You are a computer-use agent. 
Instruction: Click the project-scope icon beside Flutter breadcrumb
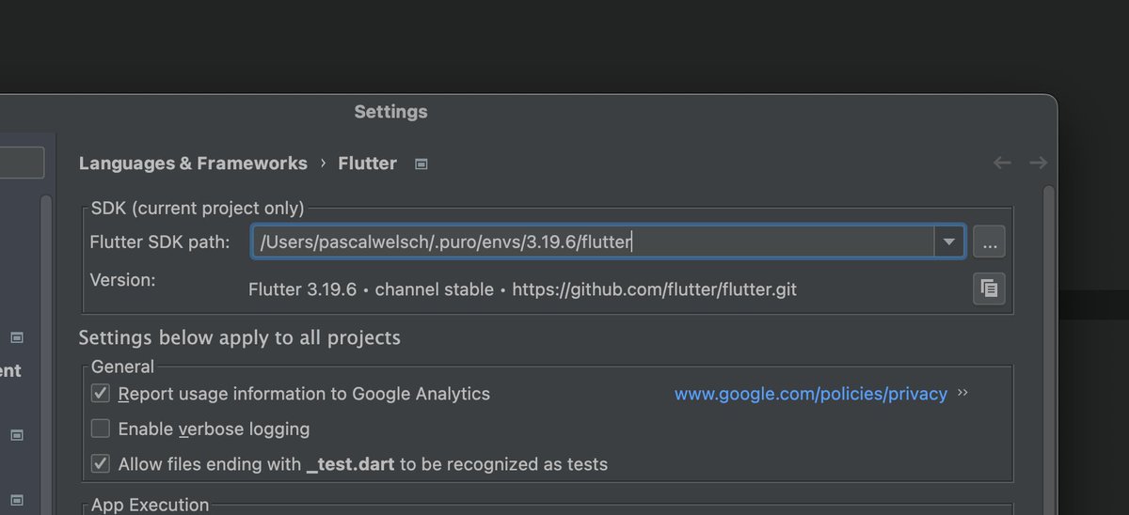(x=421, y=164)
